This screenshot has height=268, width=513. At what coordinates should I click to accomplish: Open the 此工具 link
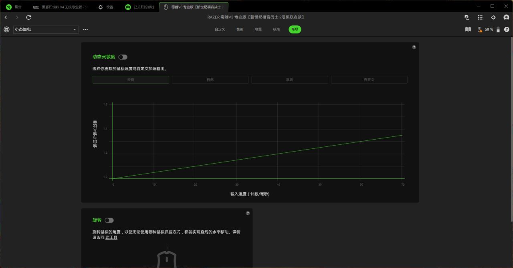[111, 238]
